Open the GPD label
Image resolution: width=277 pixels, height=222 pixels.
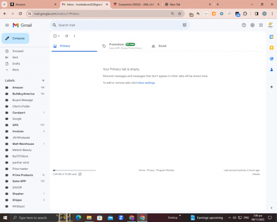16,125
